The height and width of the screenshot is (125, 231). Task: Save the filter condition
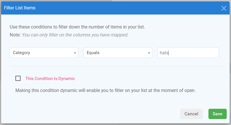click(217, 114)
